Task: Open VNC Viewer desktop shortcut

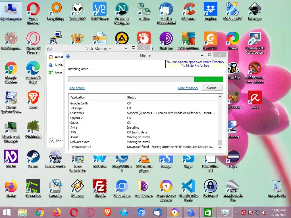Action: [100, 11]
